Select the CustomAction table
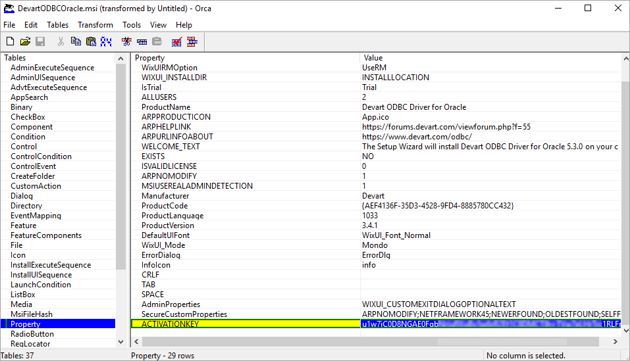This screenshot has width=630, height=361. click(x=36, y=186)
